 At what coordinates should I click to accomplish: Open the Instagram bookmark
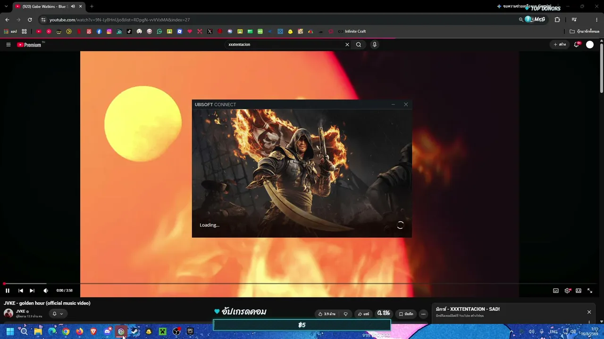[109, 32]
